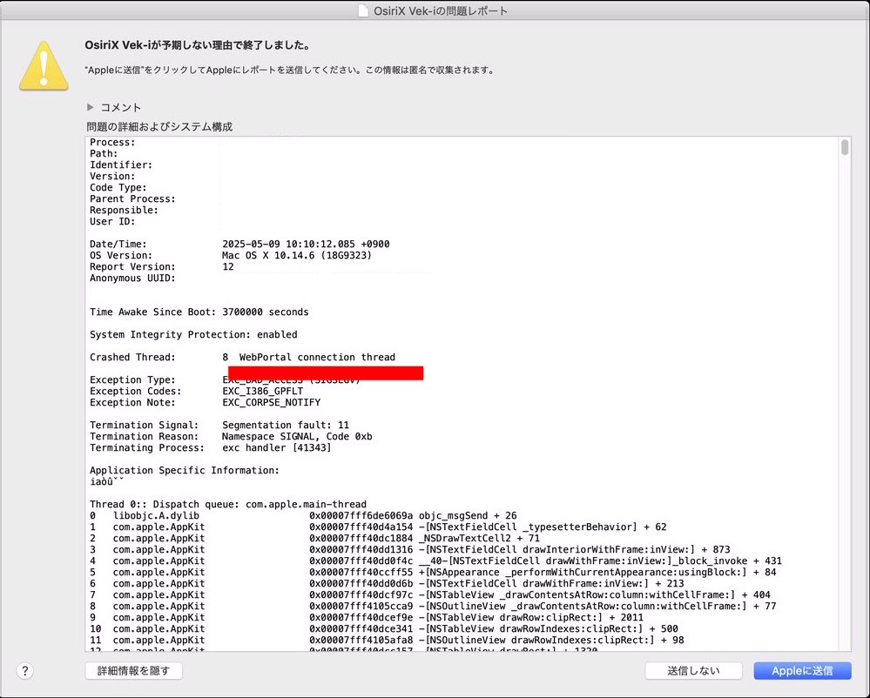The height and width of the screenshot is (698, 870).
Task: Click the frame '[NSTextFieldCell _typesetterBehavior] + 62'
Action: click(543, 527)
